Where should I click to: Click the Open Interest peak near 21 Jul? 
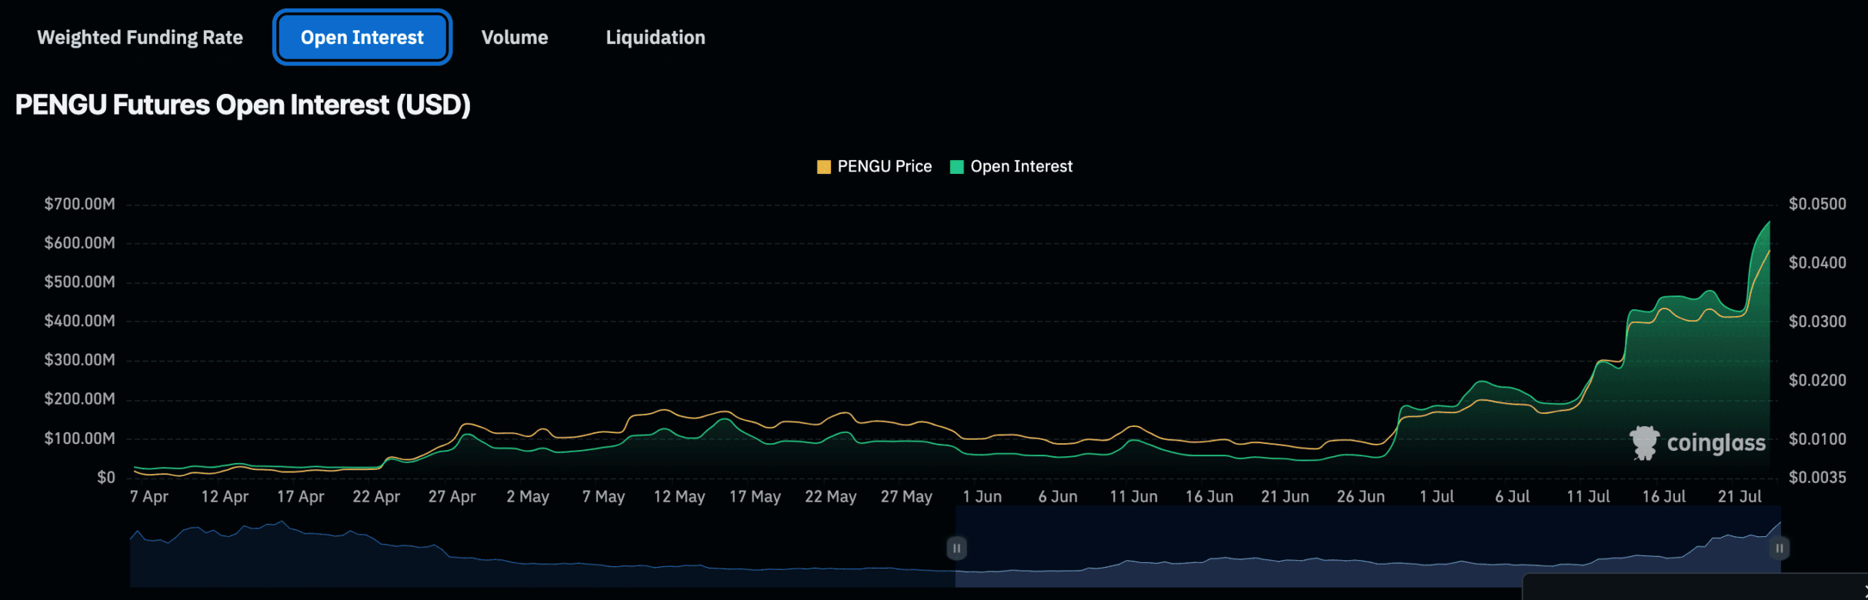click(x=1769, y=222)
